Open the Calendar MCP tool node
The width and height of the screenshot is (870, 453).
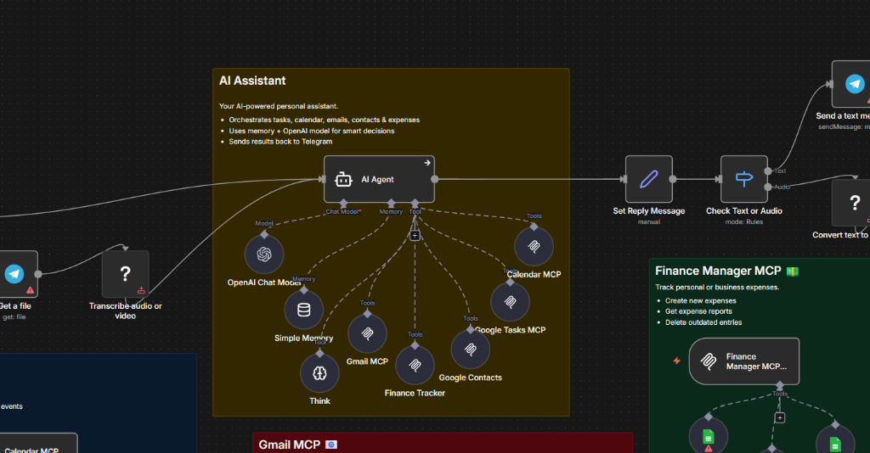pyautogui.click(x=534, y=246)
